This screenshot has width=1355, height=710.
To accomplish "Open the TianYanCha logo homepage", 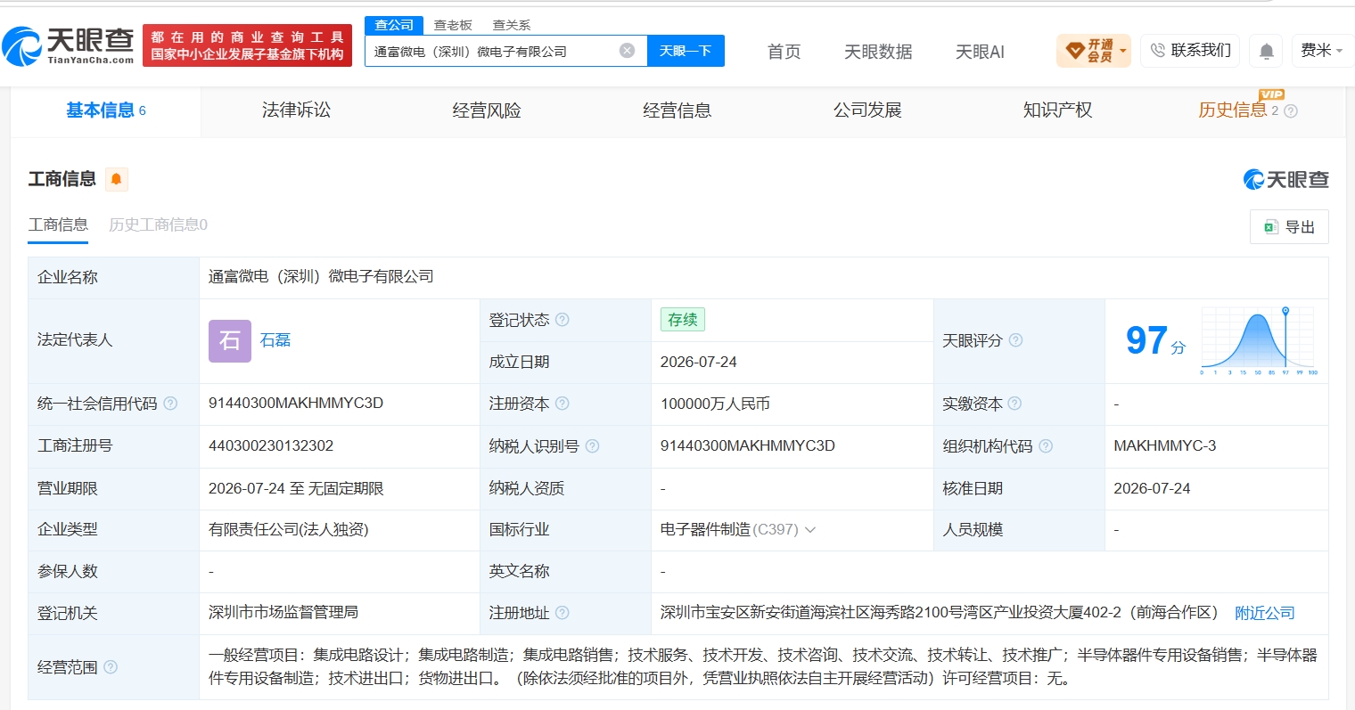I will (x=69, y=46).
